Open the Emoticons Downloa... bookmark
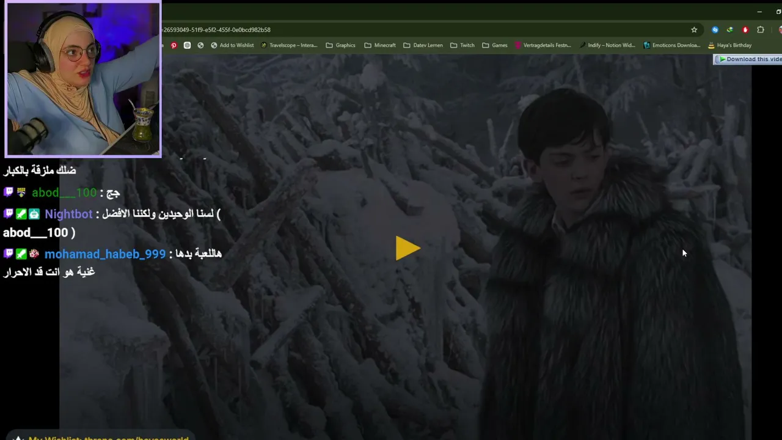This screenshot has width=782, height=440. point(672,45)
